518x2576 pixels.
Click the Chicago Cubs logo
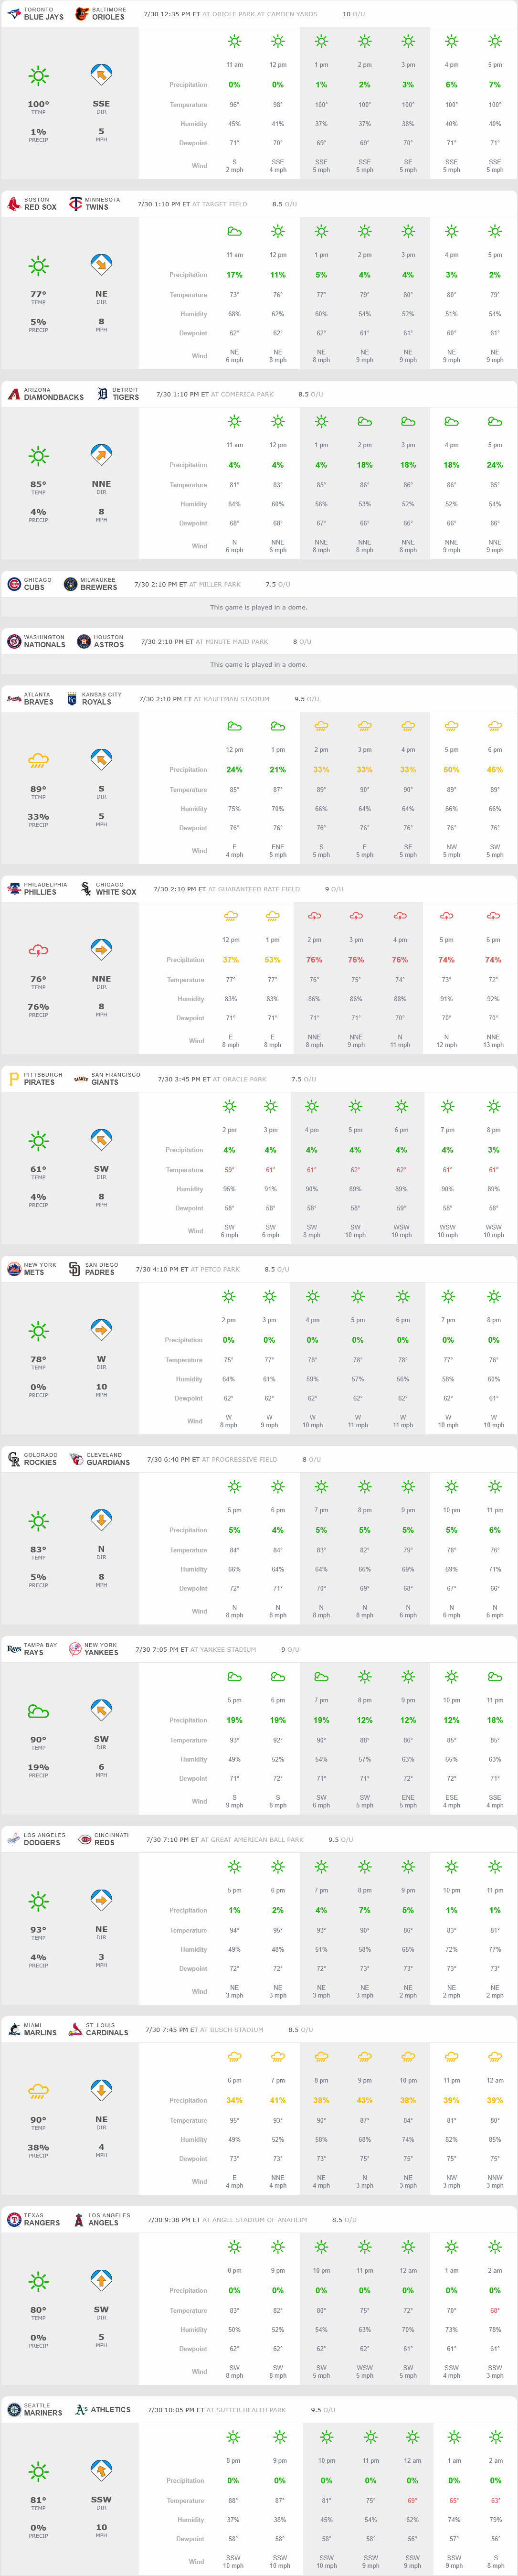point(14,584)
